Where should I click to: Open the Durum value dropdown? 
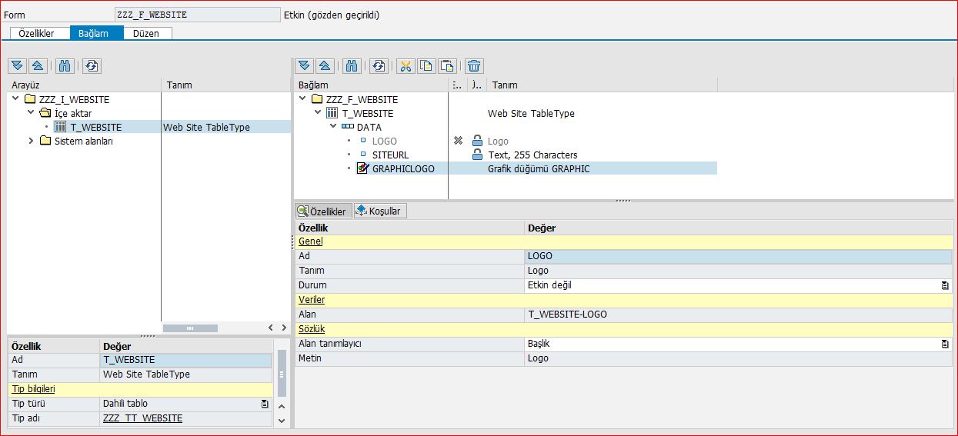click(x=945, y=285)
